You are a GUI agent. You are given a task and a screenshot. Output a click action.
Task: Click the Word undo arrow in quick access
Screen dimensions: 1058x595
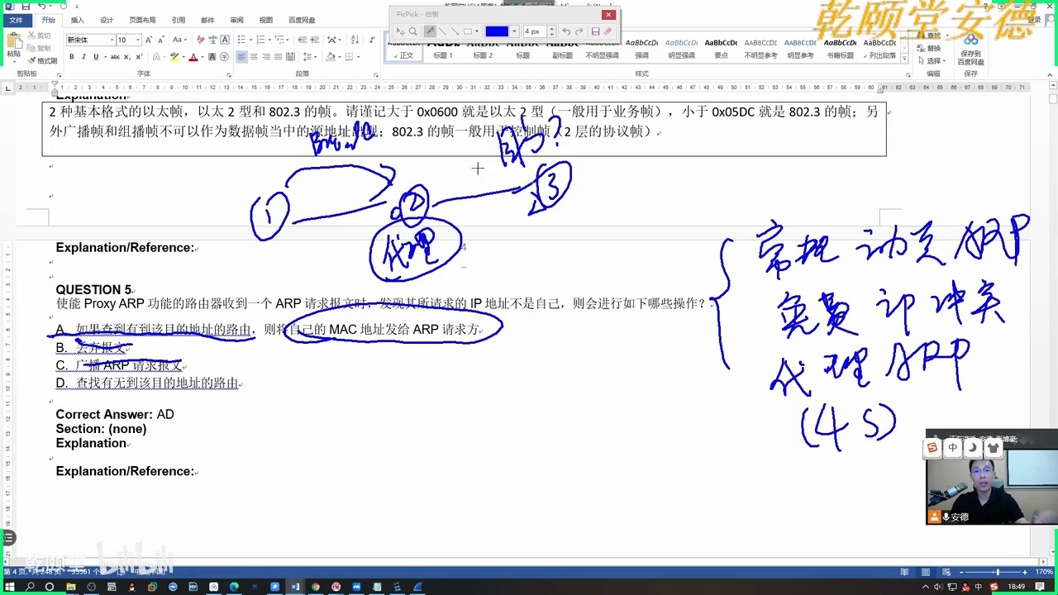pos(42,6)
